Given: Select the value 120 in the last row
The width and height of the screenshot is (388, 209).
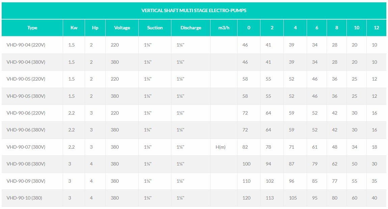Looking at the screenshot, I should [x=246, y=198].
